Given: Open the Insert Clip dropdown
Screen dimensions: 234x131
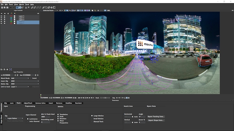Looking at the screenshot, I should [x=25, y=81].
